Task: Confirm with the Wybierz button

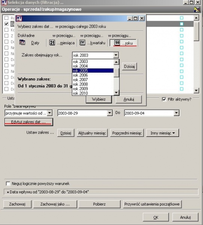Action: [x=99, y=99]
